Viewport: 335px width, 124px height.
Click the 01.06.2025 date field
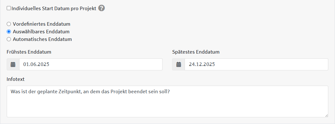[91, 64]
